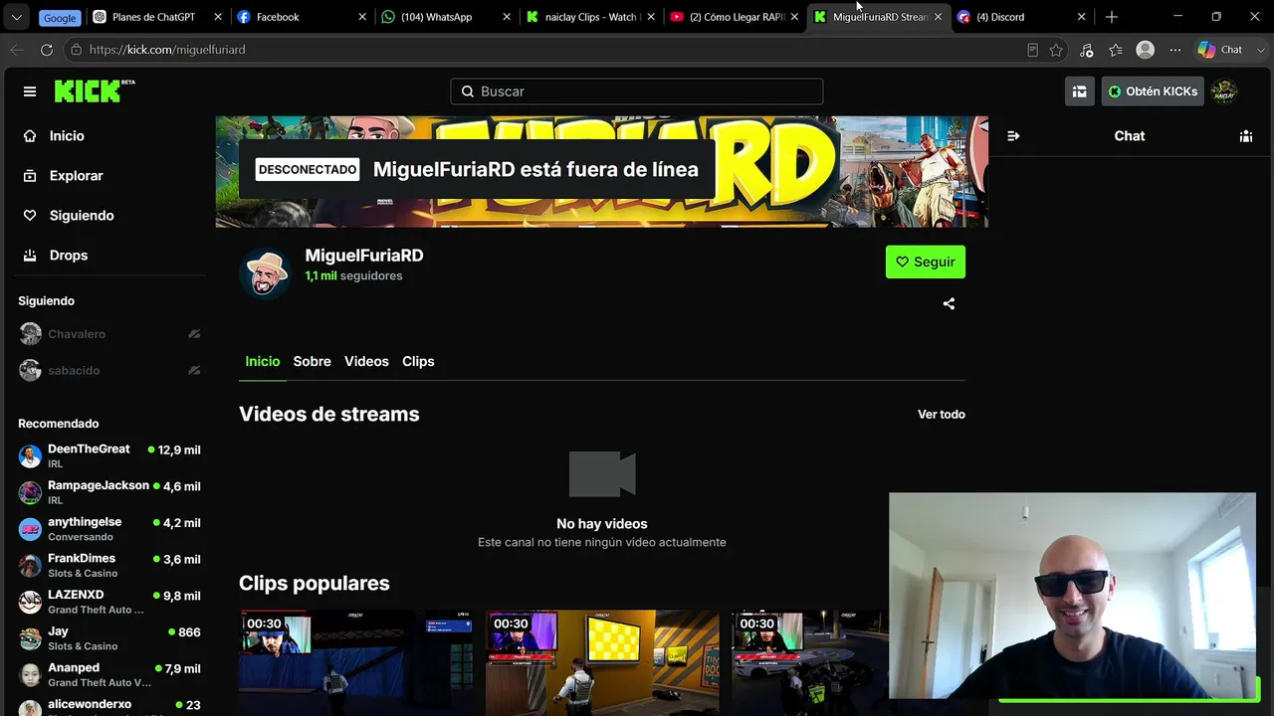
Task: Click the offline icon next to sabacido
Action: pyautogui.click(x=194, y=370)
